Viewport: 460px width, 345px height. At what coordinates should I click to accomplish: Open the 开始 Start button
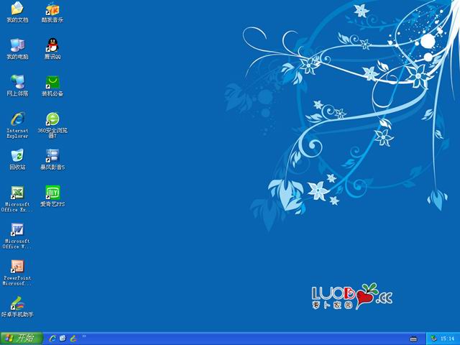[22, 339]
